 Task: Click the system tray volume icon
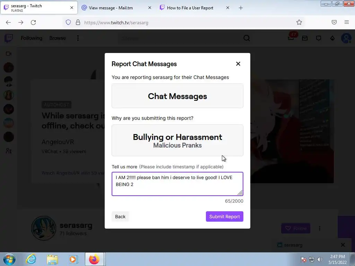click(x=320, y=259)
